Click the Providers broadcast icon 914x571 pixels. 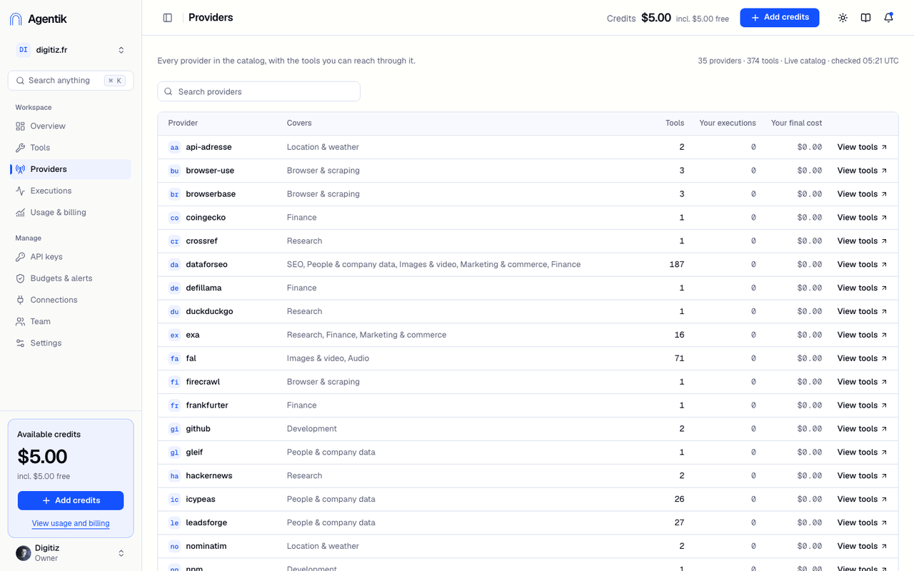(20, 169)
